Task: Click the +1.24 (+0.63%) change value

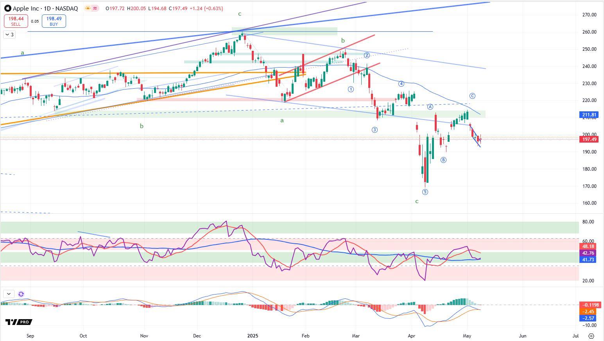Action: (x=206, y=8)
